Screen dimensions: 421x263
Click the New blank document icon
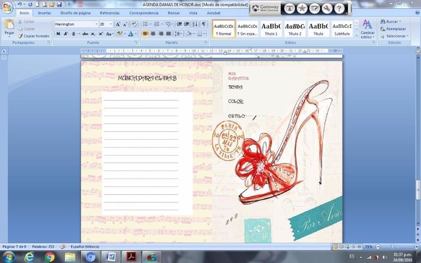(37, 5)
